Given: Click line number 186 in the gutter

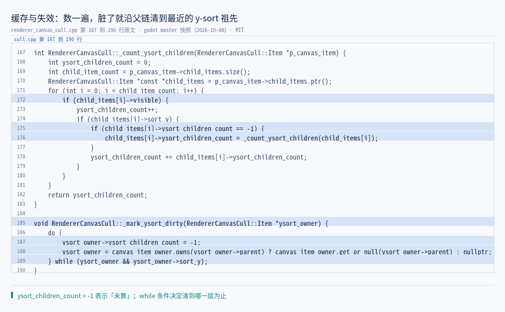Looking at the screenshot, I should click(21, 233).
